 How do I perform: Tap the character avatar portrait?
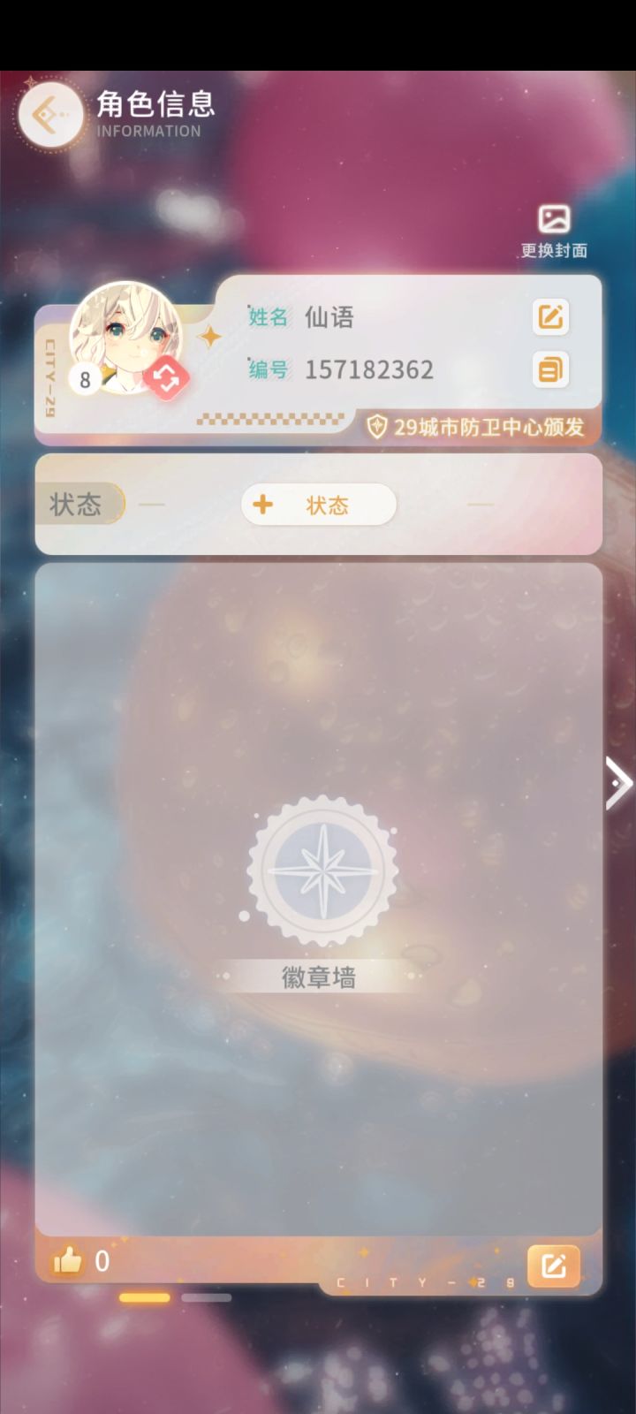126,336
